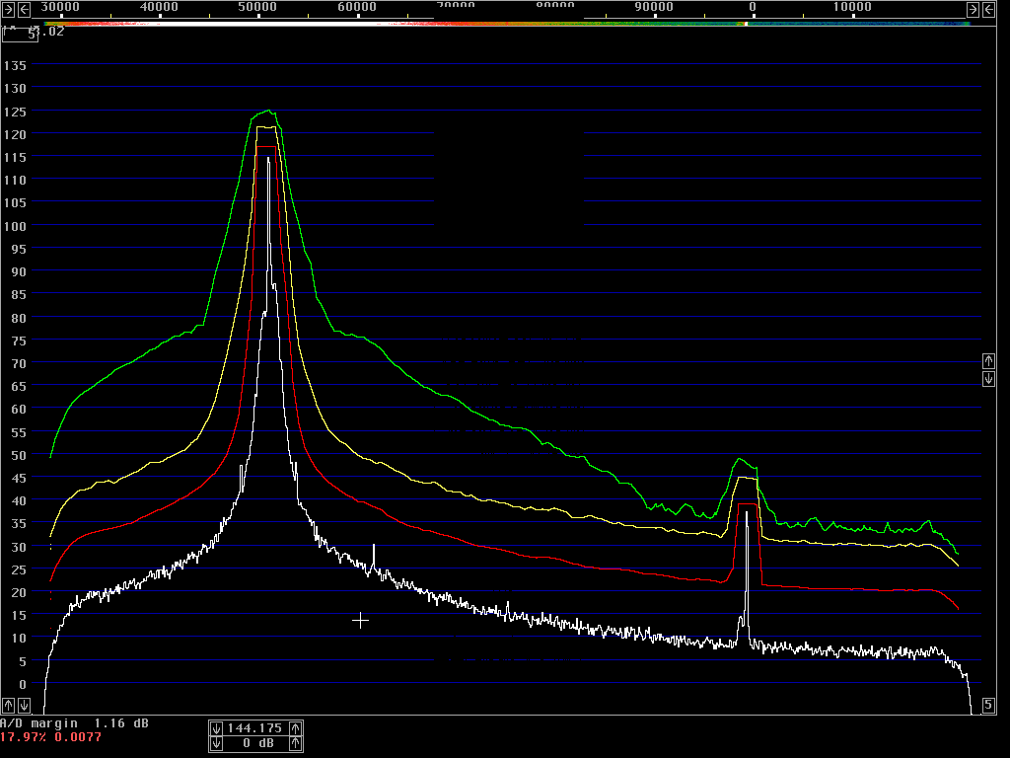
Task: Click the 15 label on the dB axis
Action: tap(19, 616)
